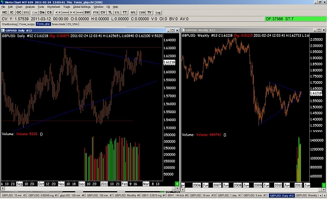
Task: Click the 1.61218 price label on Daily chart
Action: pos(169,62)
